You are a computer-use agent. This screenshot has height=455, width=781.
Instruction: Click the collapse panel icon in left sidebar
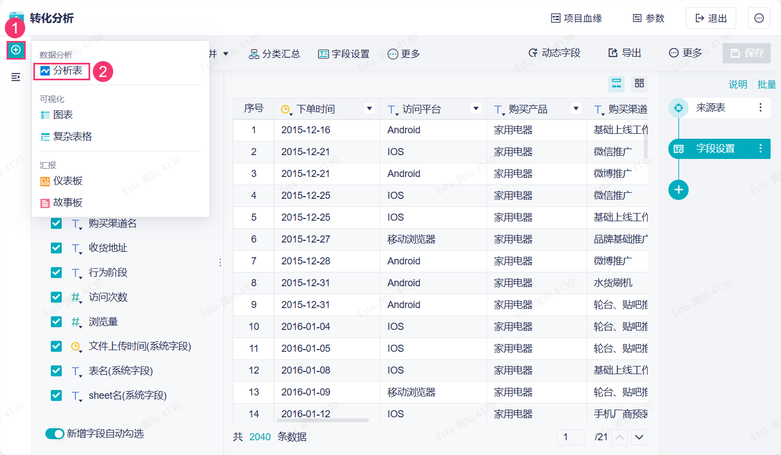coord(16,77)
